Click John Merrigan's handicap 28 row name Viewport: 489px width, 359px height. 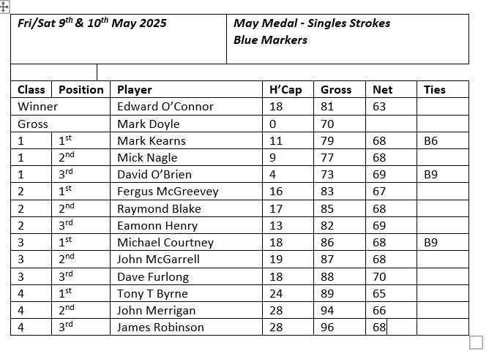(x=155, y=310)
